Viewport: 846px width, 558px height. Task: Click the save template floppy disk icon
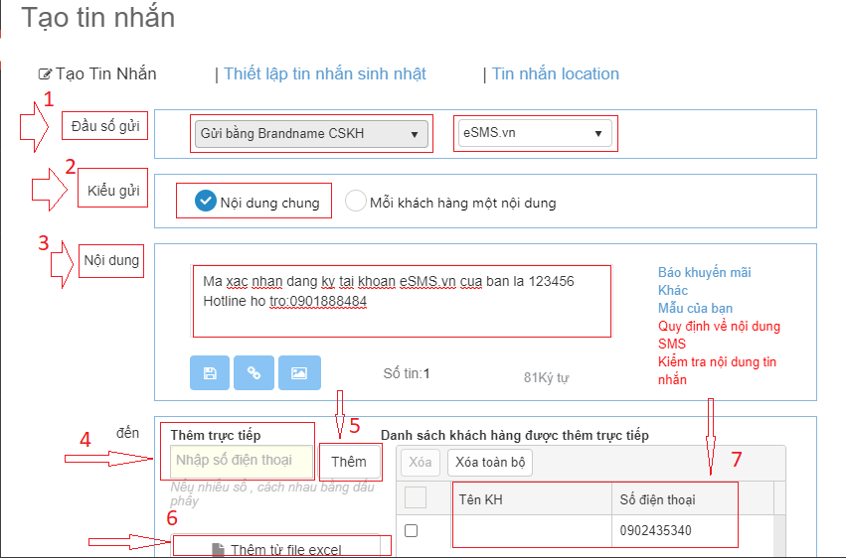[x=210, y=372]
